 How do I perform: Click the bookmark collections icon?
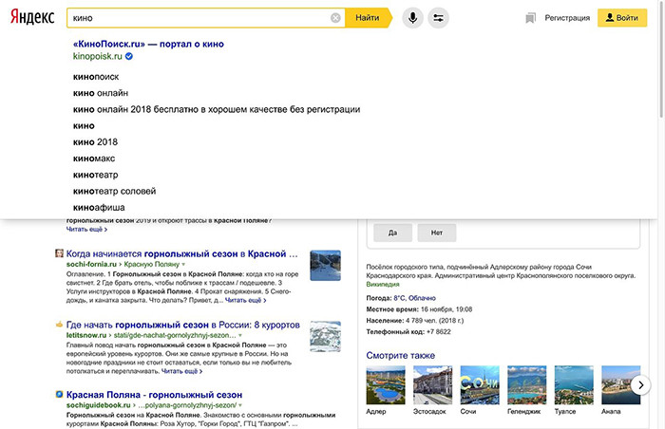coord(530,18)
